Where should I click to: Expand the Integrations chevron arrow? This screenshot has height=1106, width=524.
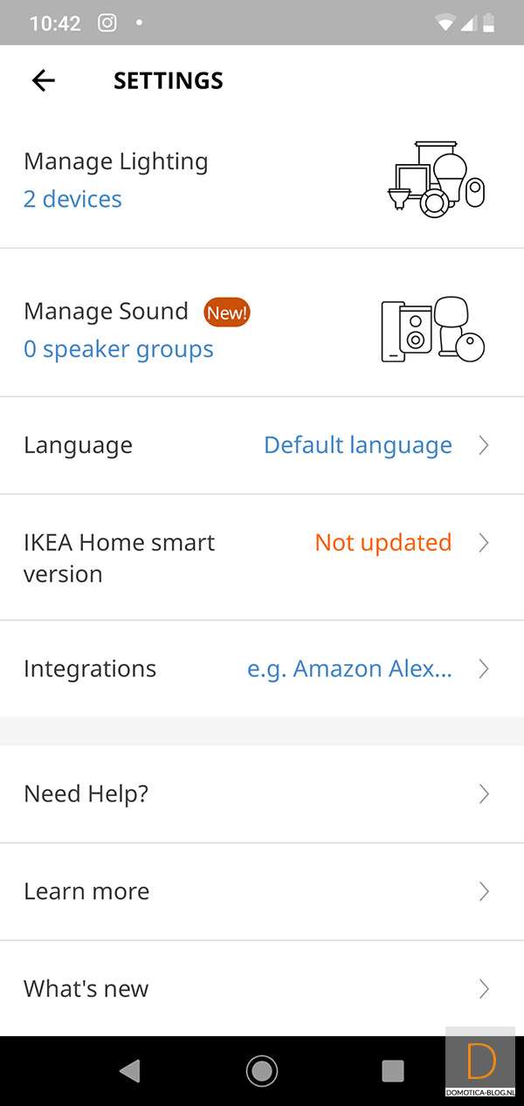click(x=483, y=669)
